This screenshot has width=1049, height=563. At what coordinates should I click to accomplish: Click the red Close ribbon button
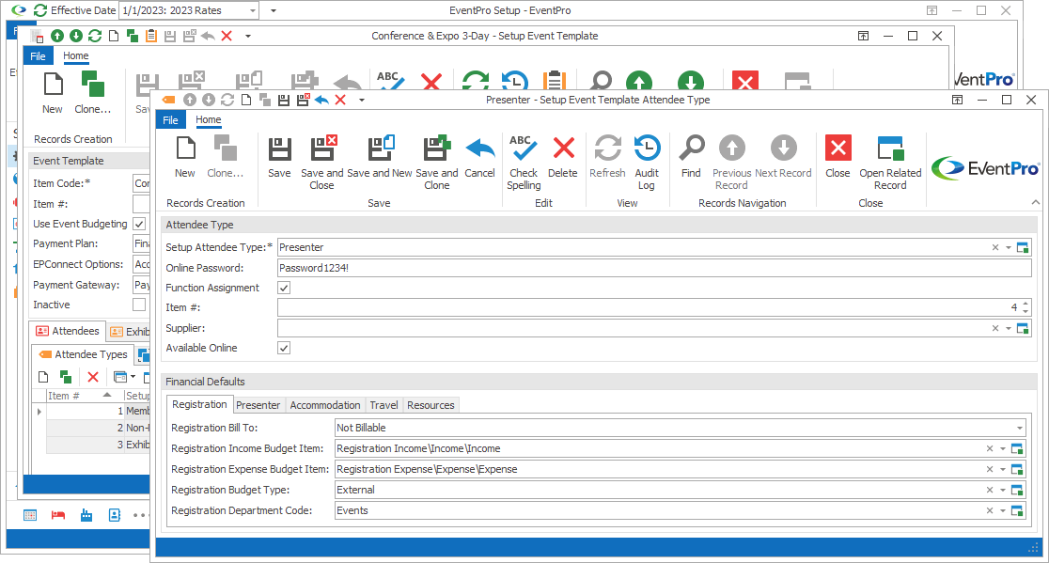838,158
